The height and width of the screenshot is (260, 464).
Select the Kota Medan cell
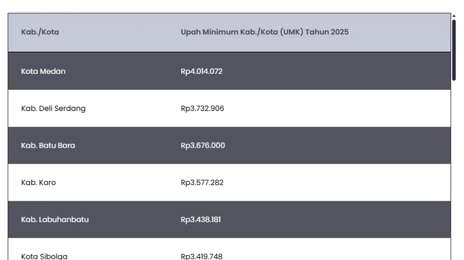pos(44,71)
